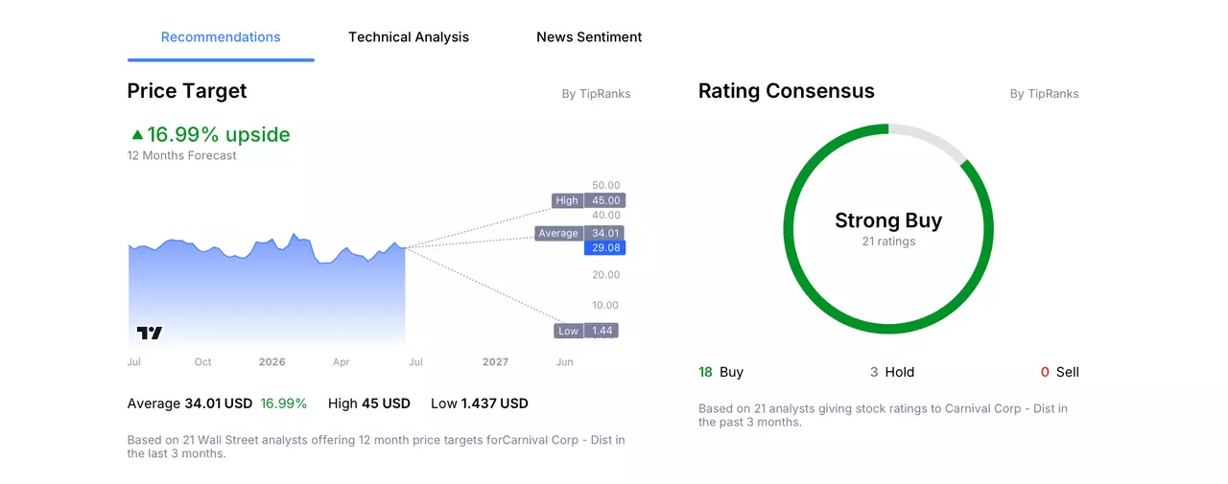Click the 21 ratings text in the ring

click(x=888, y=242)
